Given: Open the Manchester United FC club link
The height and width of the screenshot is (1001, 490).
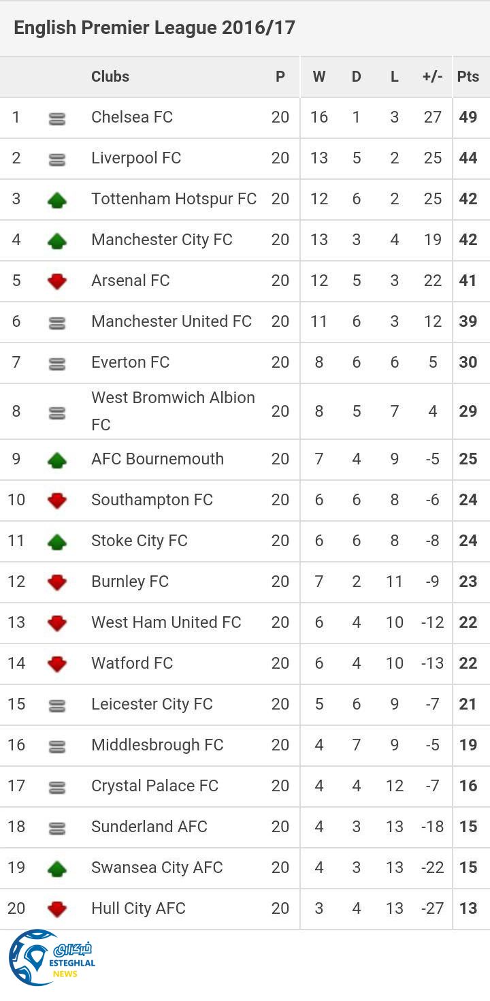Looking at the screenshot, I should click(171, 321).
